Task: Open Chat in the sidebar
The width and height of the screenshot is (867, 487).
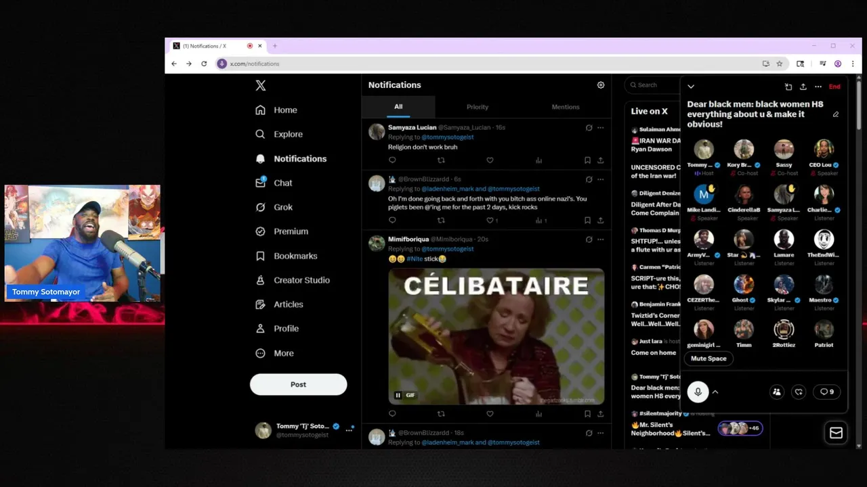Action: pos(274,183)
